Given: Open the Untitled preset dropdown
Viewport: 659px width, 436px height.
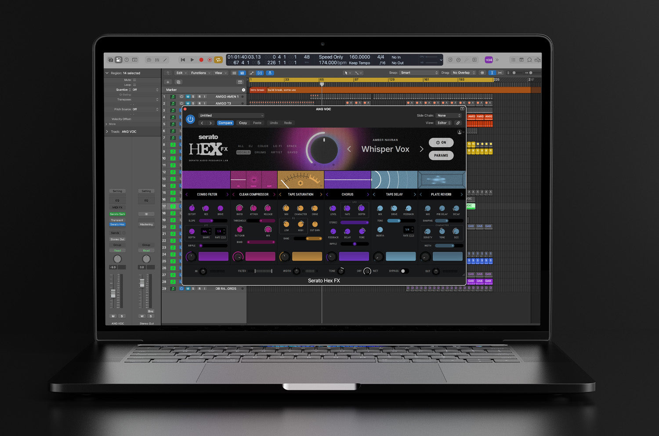Looking at the screenshot, I should 231,116.
